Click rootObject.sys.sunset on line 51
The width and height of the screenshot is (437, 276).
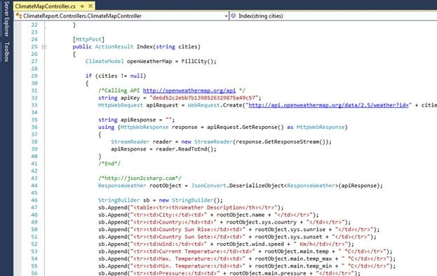[288, 237]
